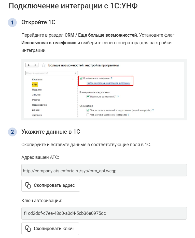Click the back arrow navigation icon
The width and height of the screenshot is (195, 238).
29,65
